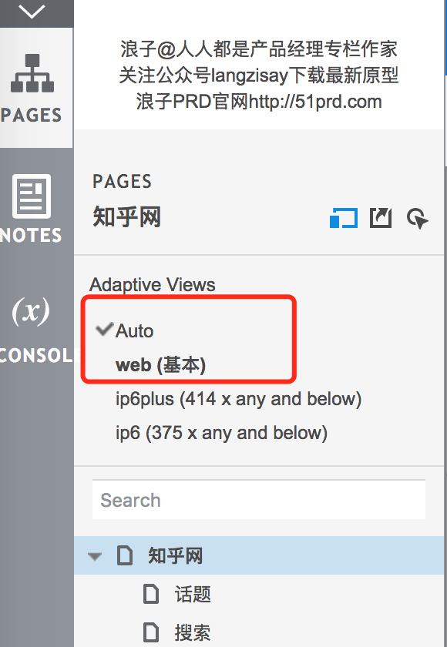Click the highlight interactive elements cursor icon
The image size is (447, 647).
tap(417, 218)
